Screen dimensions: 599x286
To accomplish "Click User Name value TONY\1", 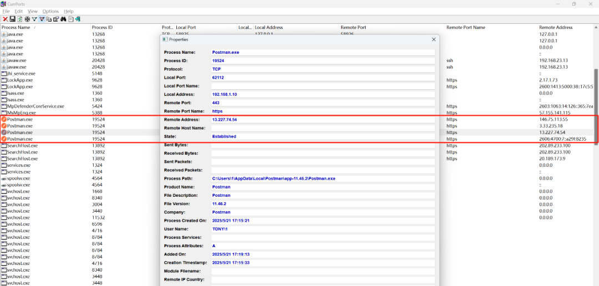I will pos(220,229).
